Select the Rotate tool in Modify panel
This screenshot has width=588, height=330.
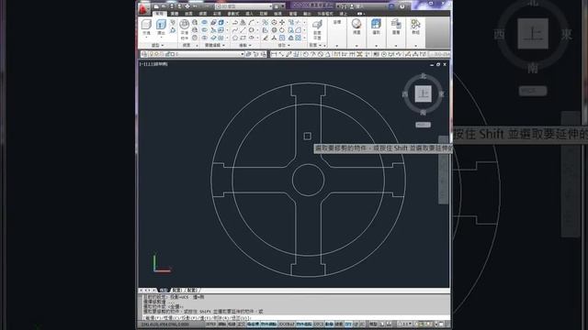282,30
